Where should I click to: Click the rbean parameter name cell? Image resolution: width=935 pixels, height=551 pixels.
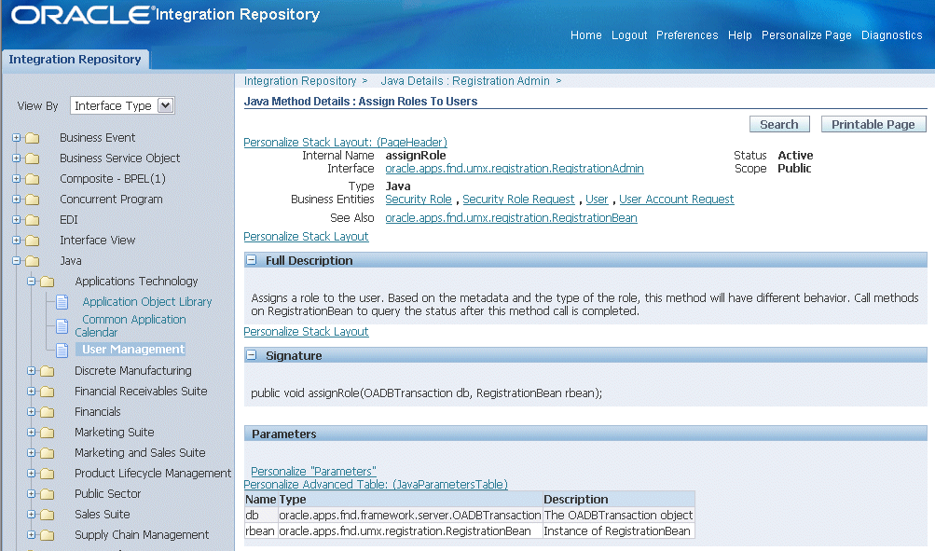(261, 531)
